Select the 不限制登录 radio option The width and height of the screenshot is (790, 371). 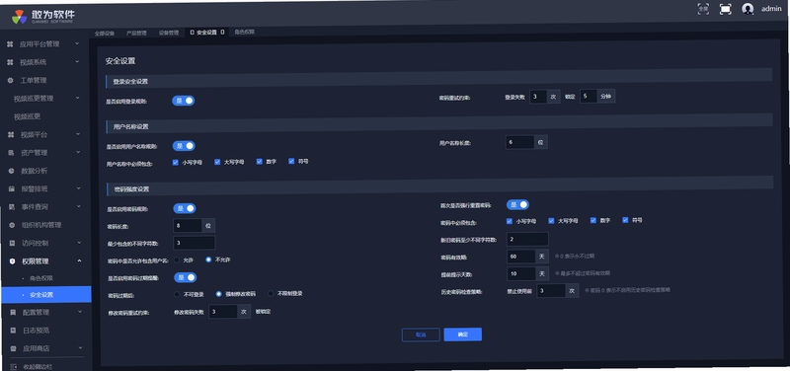(271, 293)
